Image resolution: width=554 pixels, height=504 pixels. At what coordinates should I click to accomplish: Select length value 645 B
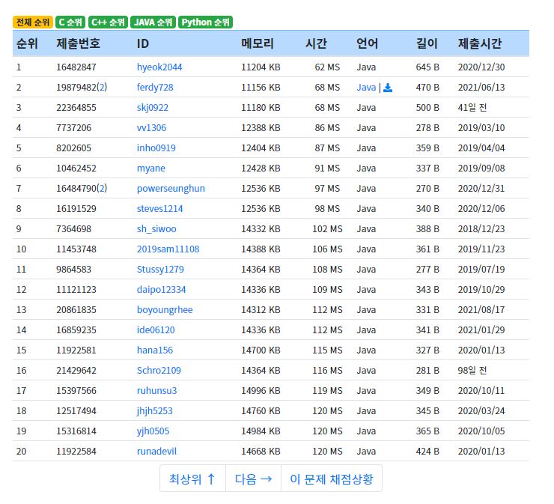pyautogui.click(x=427, y=67)
